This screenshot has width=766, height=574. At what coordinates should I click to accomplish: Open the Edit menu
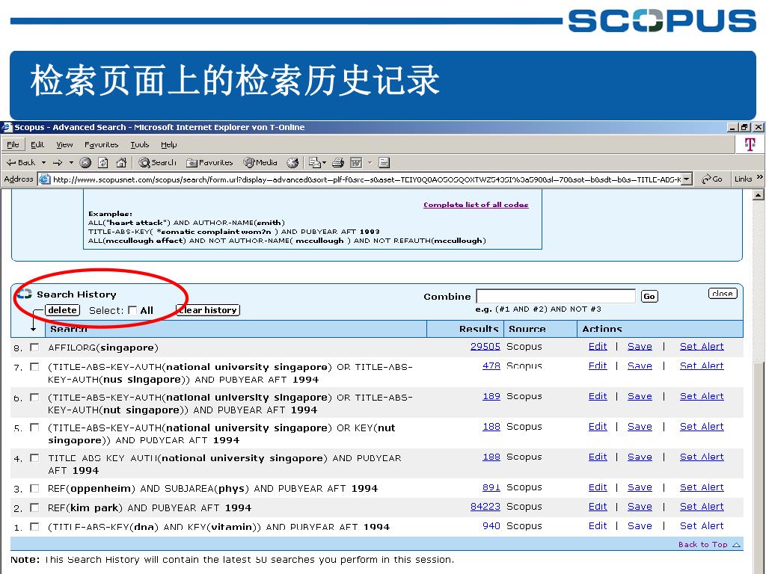[x=37, y=144]
